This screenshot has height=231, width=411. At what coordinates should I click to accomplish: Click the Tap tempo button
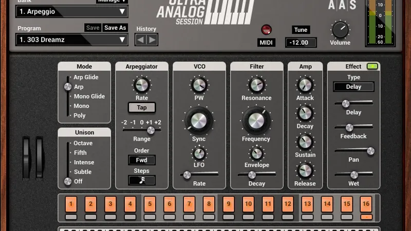(142, 107)
